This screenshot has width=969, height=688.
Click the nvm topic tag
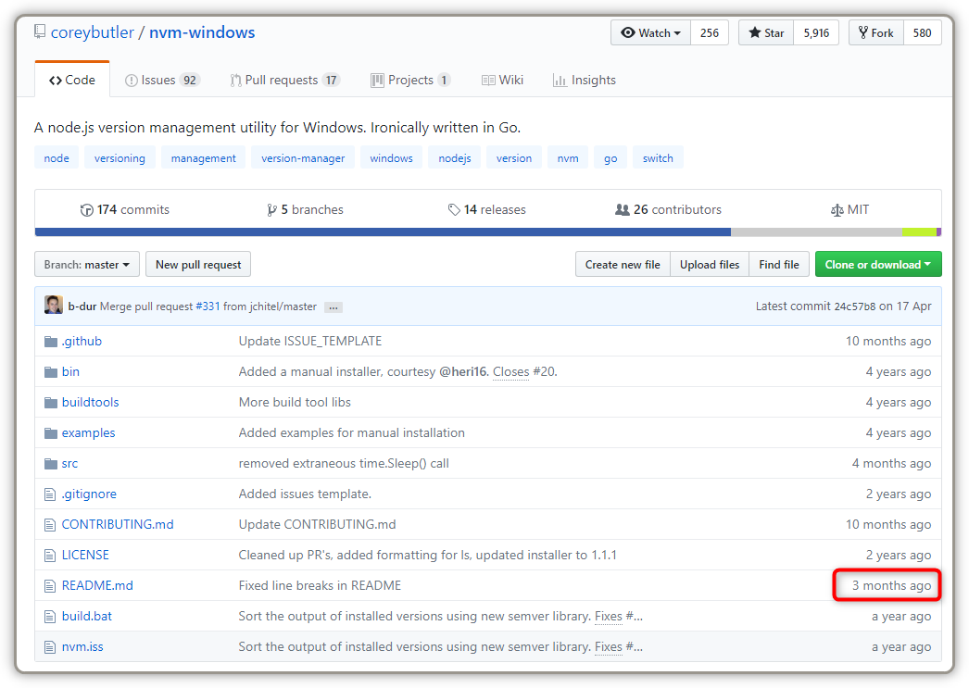(x=568, y=158)
